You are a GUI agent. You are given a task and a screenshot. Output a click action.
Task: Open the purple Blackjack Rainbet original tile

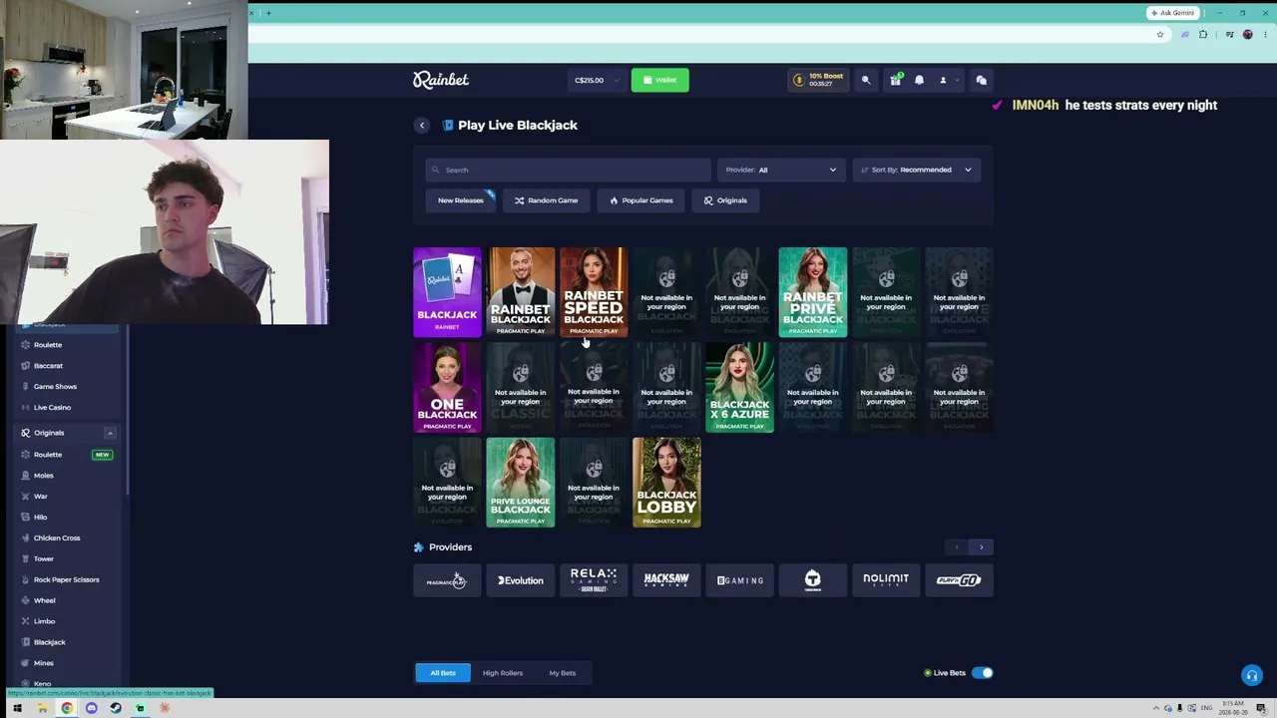click(x=447, y=292)
